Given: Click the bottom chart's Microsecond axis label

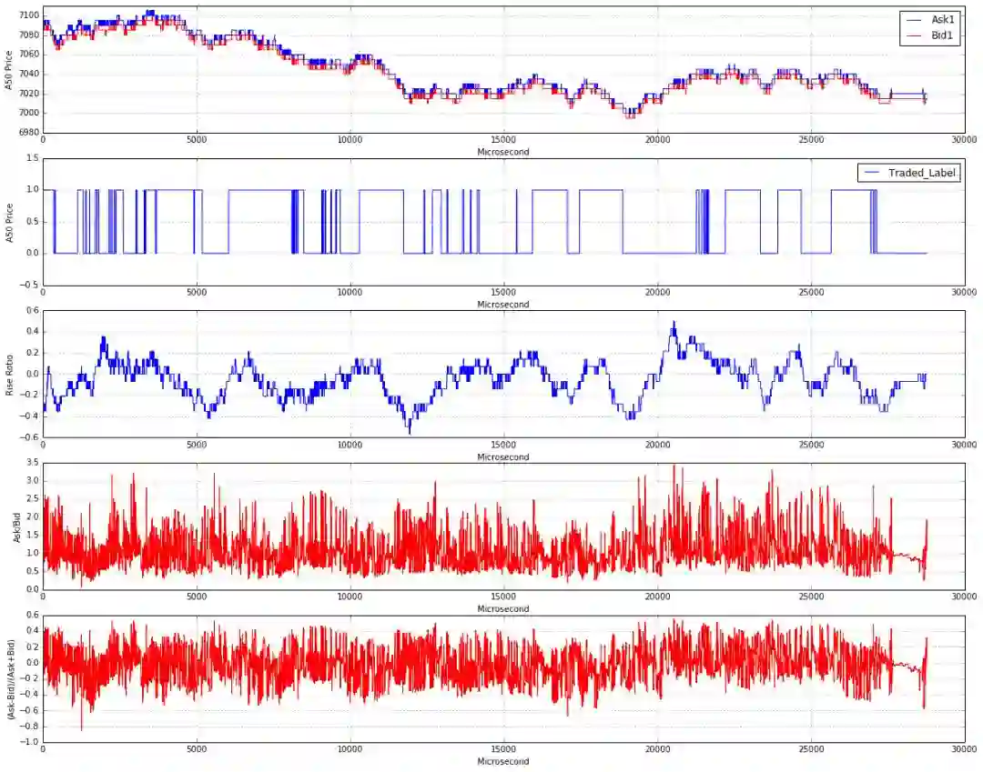Looking at the screenshot, I should tap(502, 761).
